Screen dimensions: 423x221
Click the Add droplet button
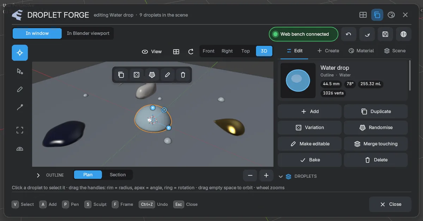[x=309, y=111]
